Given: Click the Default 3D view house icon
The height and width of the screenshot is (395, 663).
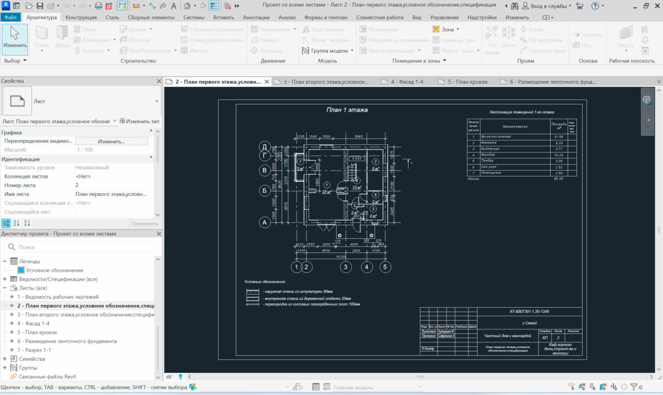Looking at the screenshot, I should pos(186,6).
